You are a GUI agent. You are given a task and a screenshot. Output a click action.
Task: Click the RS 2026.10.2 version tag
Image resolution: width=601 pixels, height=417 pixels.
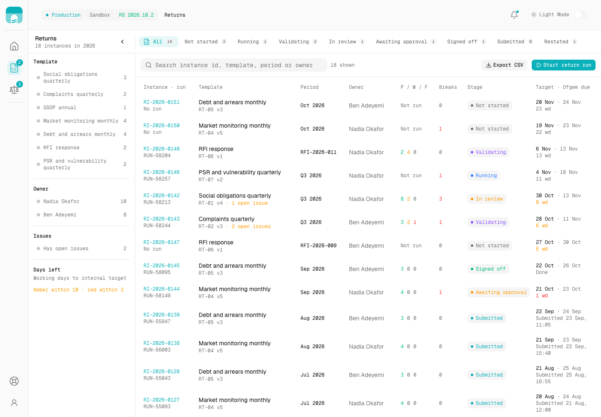tap(136, 15)
